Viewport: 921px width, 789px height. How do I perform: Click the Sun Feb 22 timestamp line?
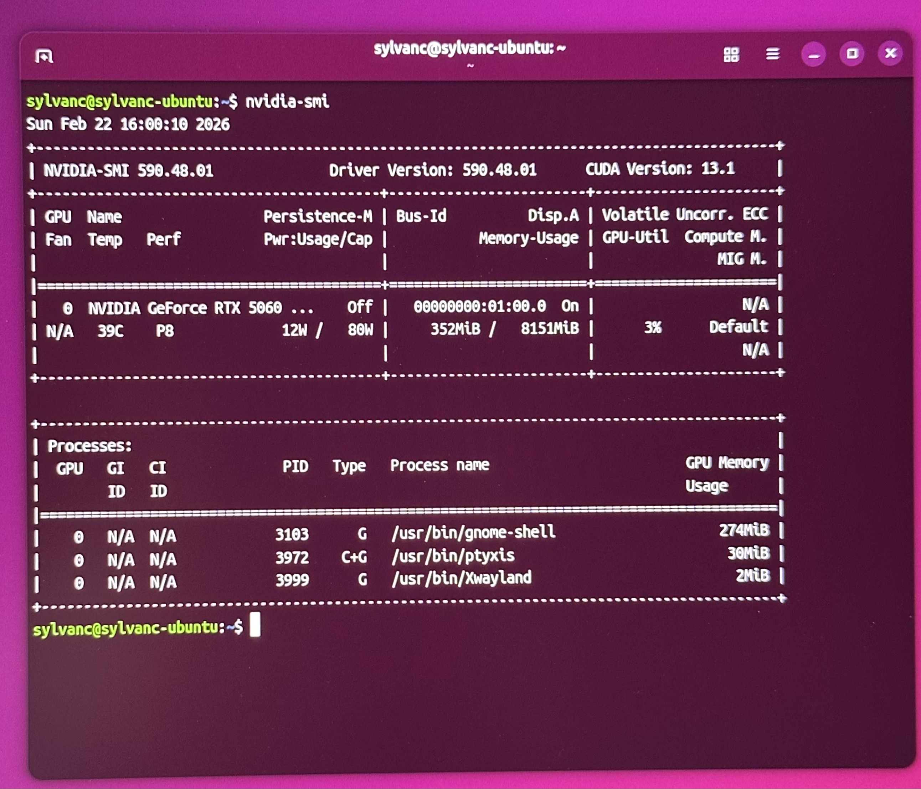pos(128,124)
